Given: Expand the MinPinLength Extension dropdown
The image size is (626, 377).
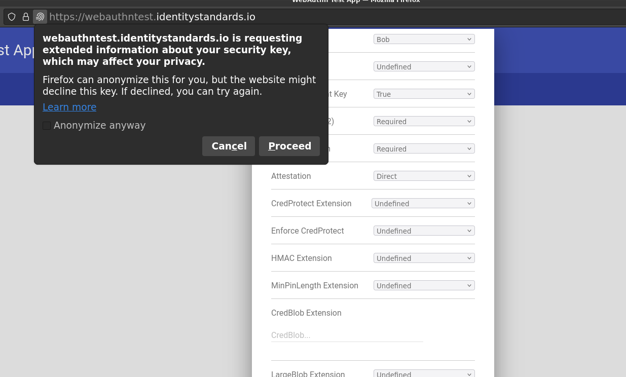Looking at the screenshot, I should pos(424,285).
